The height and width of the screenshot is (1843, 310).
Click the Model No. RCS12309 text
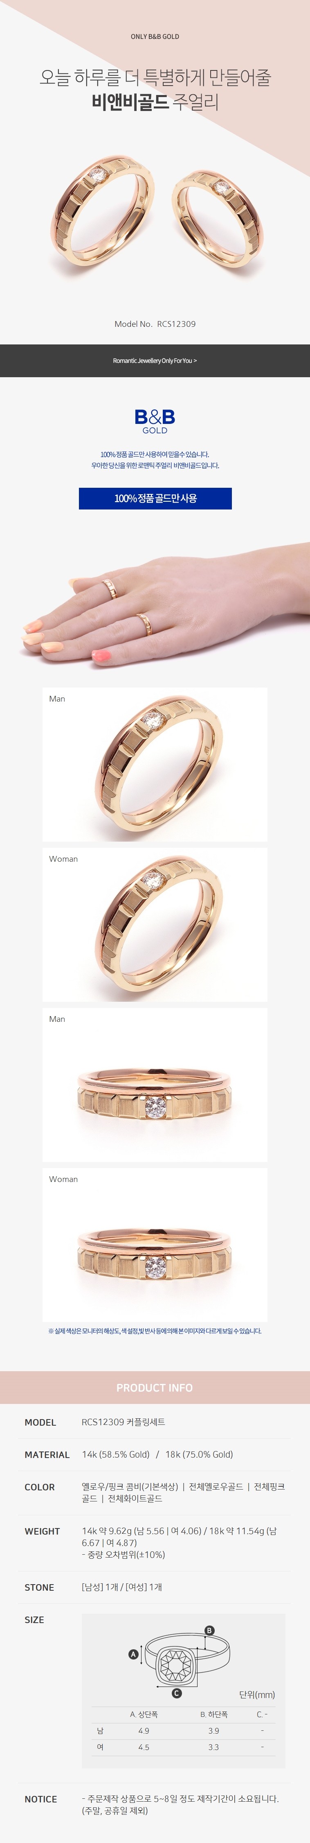pos(155,324)
